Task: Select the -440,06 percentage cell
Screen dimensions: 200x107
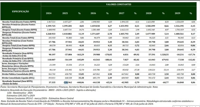Action: tap(80, 83)
